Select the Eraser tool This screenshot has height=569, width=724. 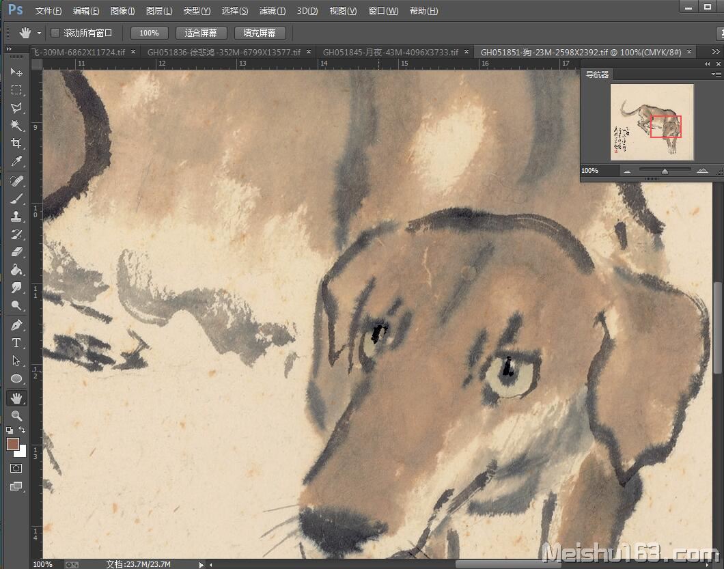[x=16, y=252]
